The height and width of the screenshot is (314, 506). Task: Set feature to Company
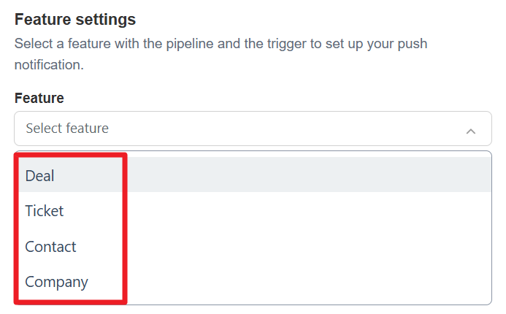56,282
